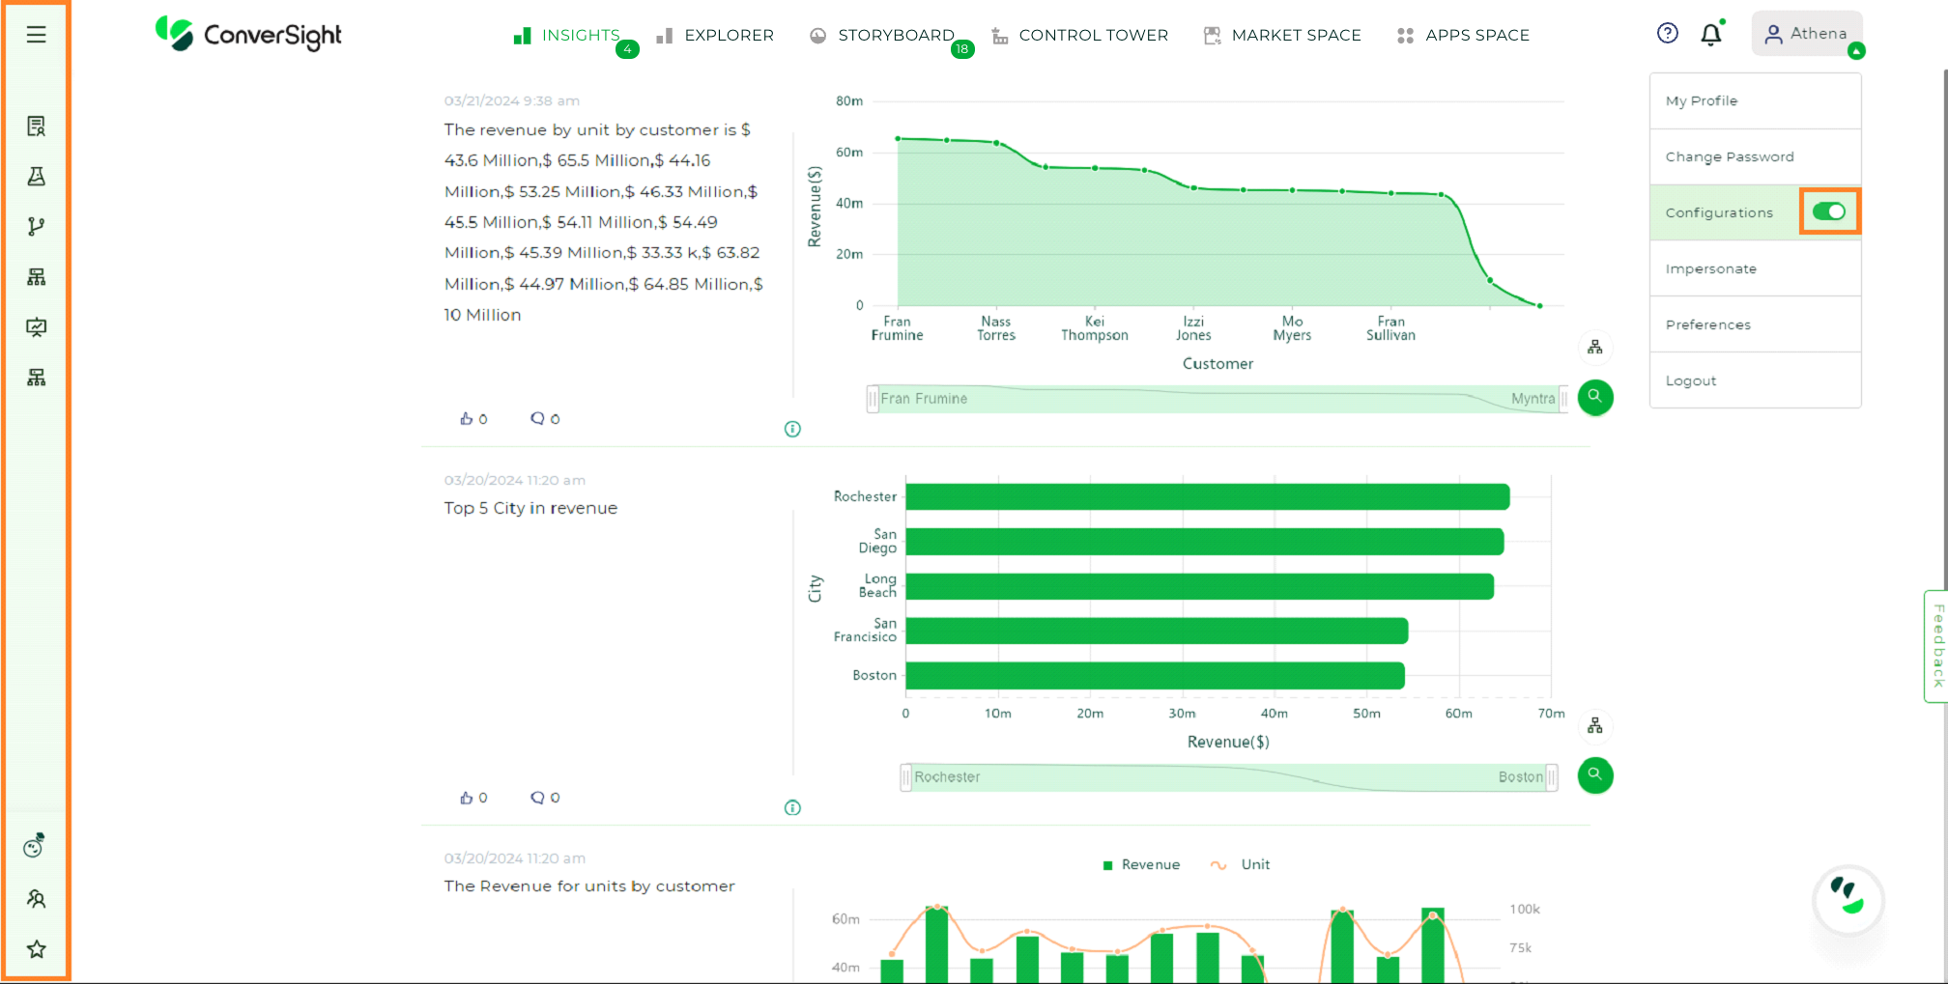Image resolution: width=1948 pixels, height=984 pixels.
Task: Open the help question mark icon
Action: [x=1667, y=34]
